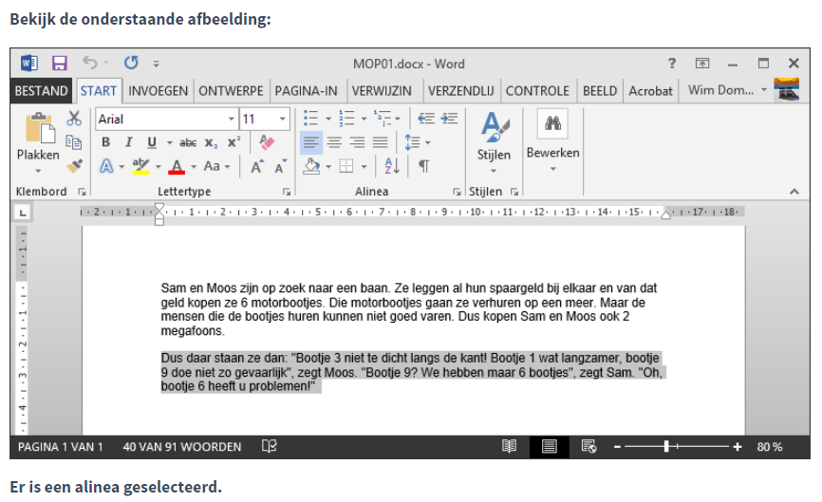Show paragraph marks with pilcrow icon
The image size is (822, 502).
[423, 166]
